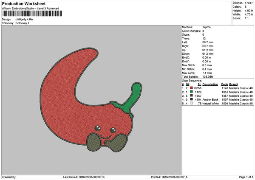Screen dimensions: 255x180
Task: Click the Trims value '12'
Action: point(204,39)
